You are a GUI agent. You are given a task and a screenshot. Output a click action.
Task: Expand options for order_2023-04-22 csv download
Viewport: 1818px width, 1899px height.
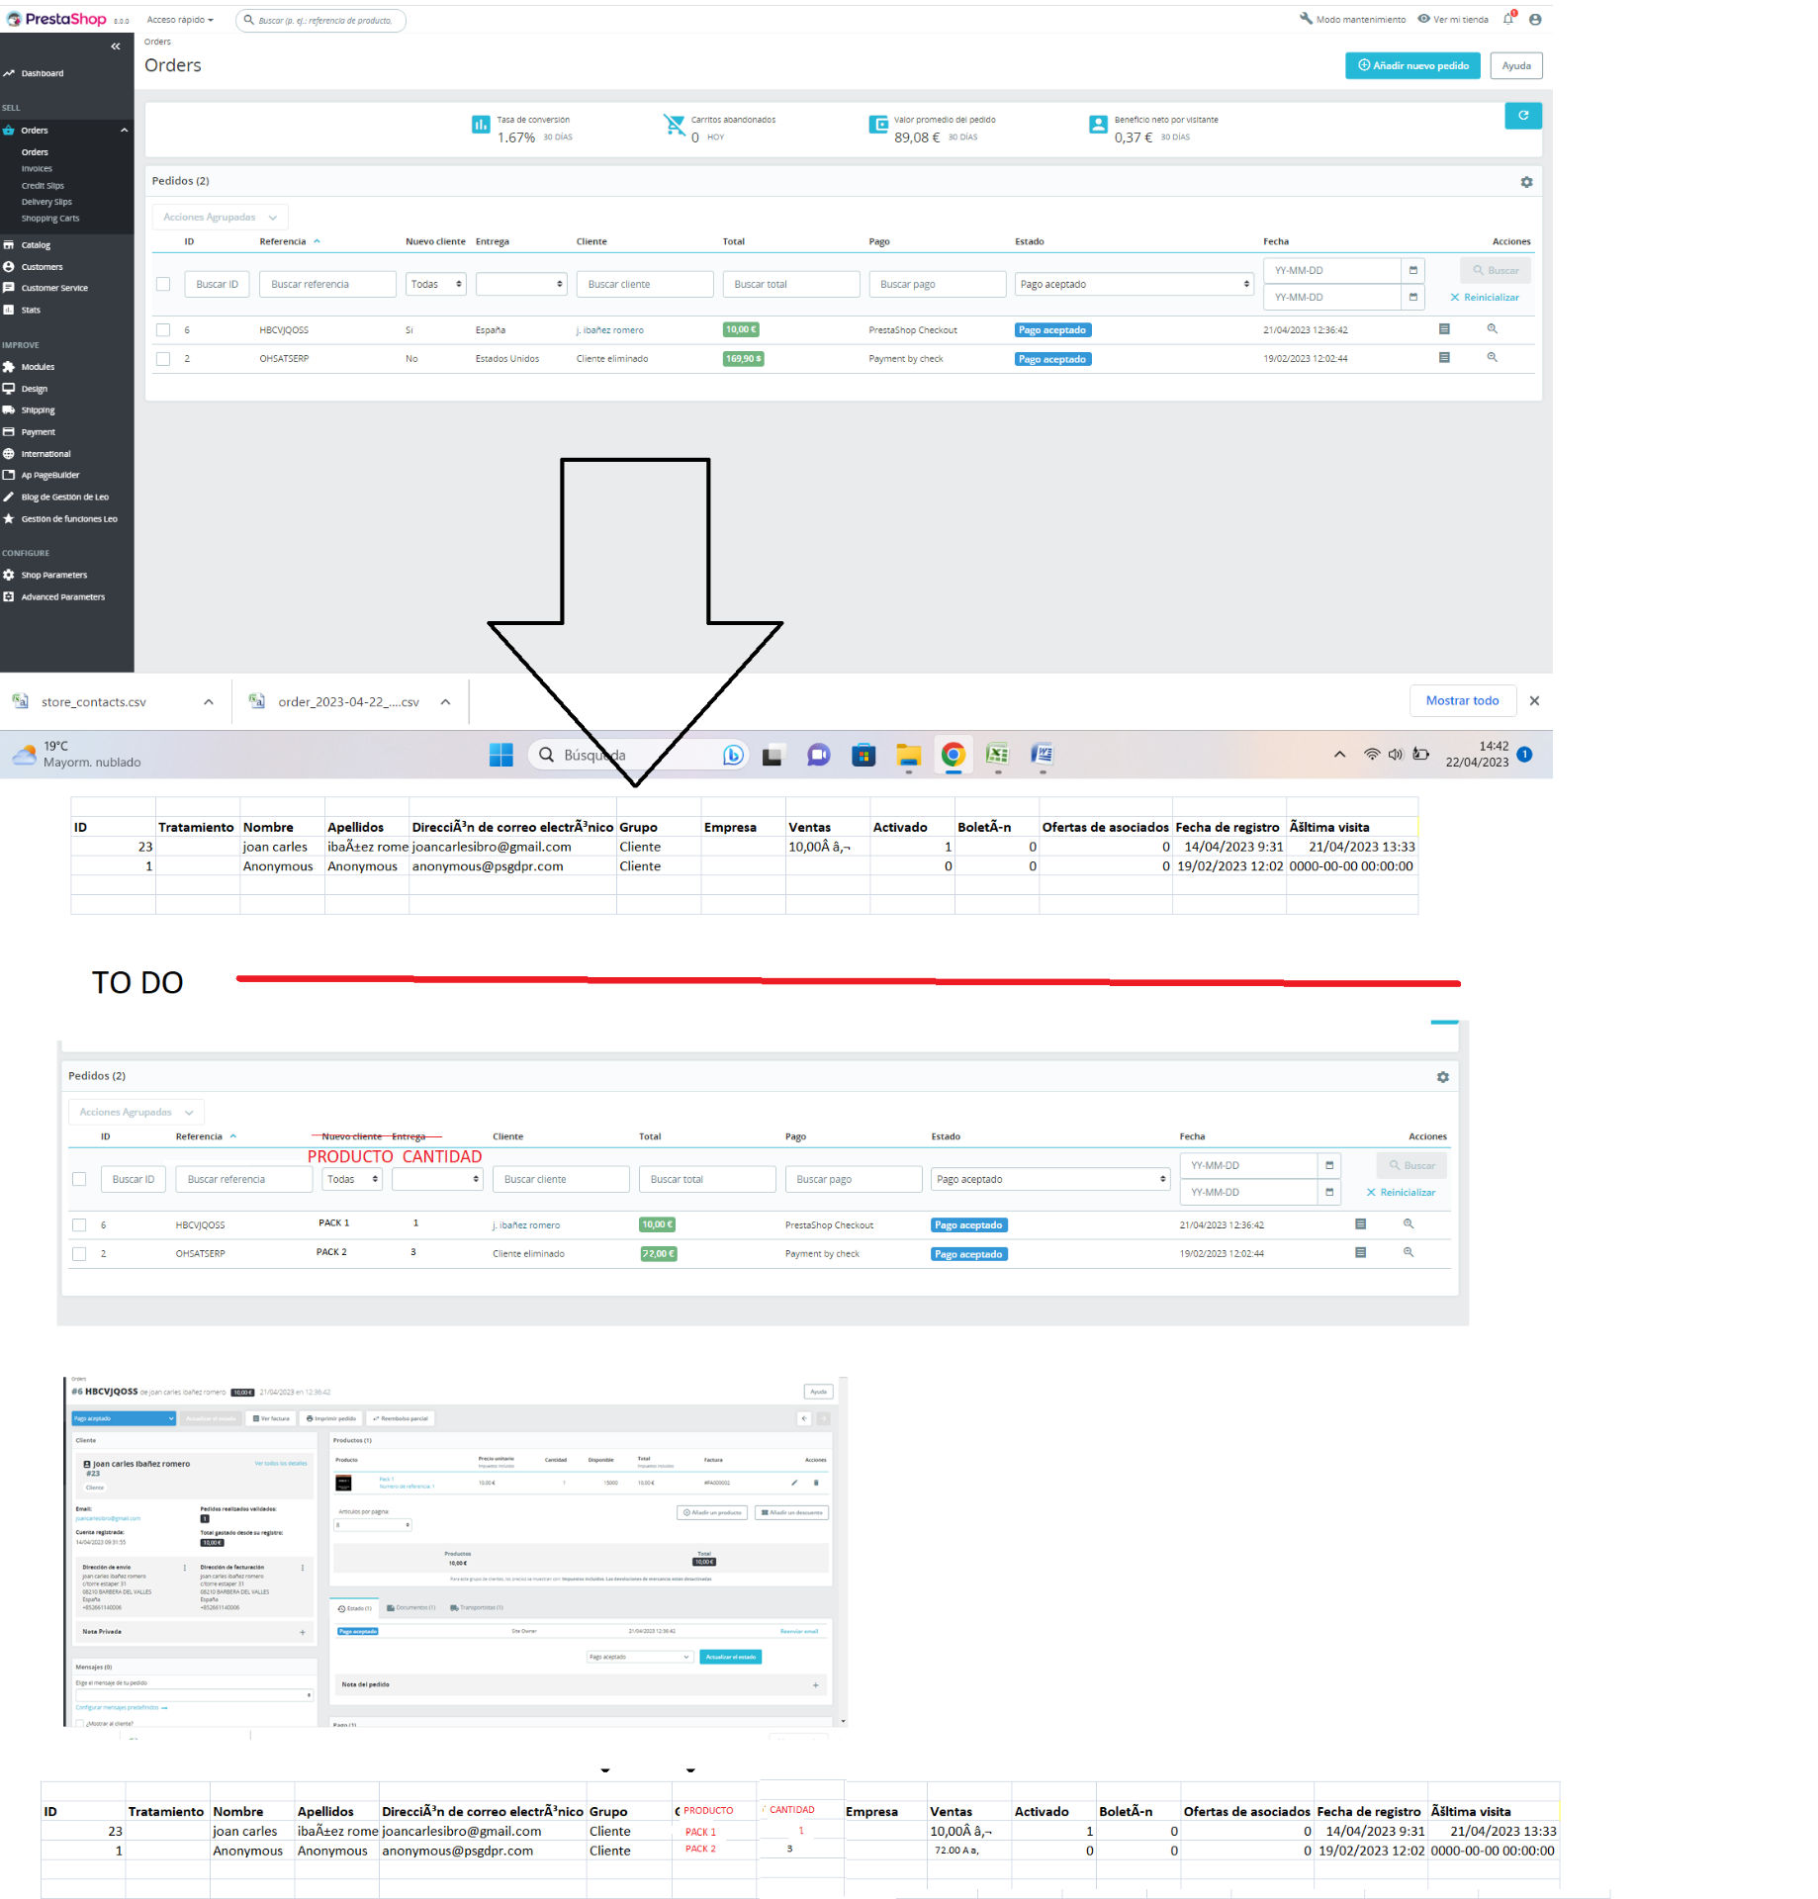pos(446,701)
